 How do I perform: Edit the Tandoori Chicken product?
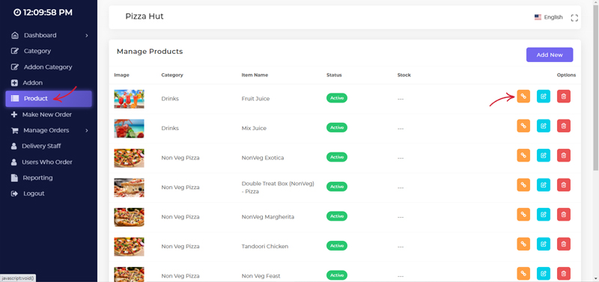click(544, 244)
